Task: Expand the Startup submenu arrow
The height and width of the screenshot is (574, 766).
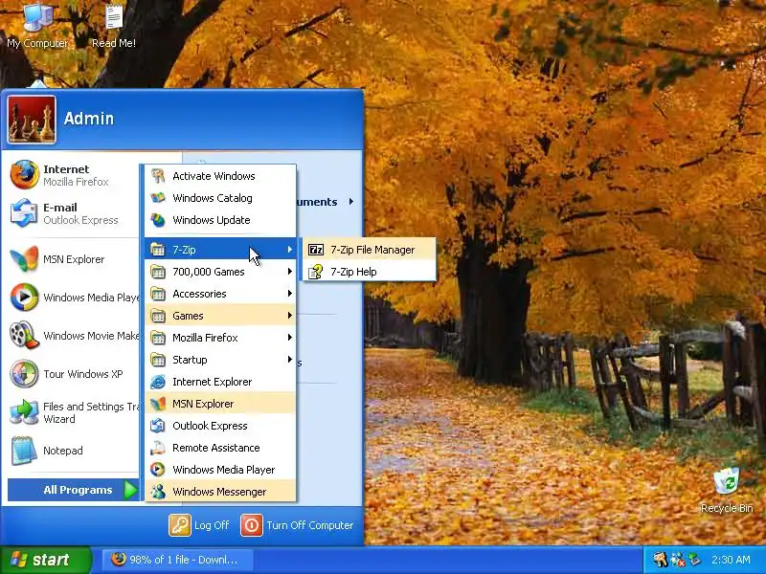Action: point(290,360)
